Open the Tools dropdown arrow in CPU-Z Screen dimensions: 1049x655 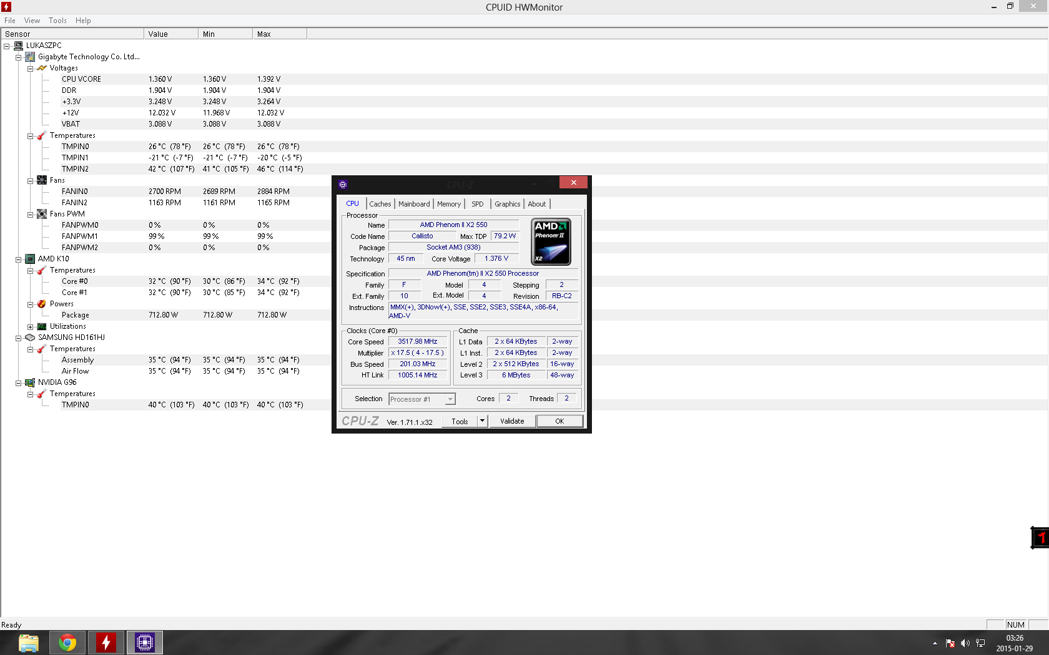click(482, 421)
